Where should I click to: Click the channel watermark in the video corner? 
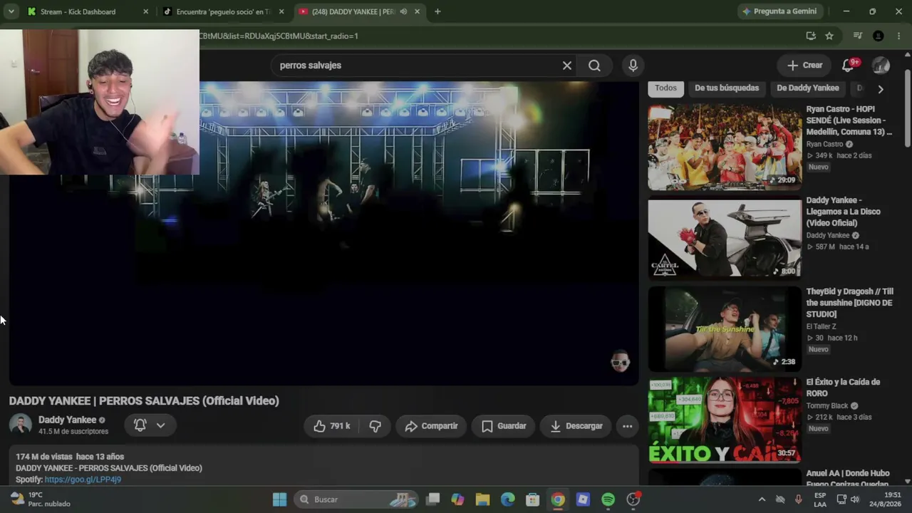point(621,362)
